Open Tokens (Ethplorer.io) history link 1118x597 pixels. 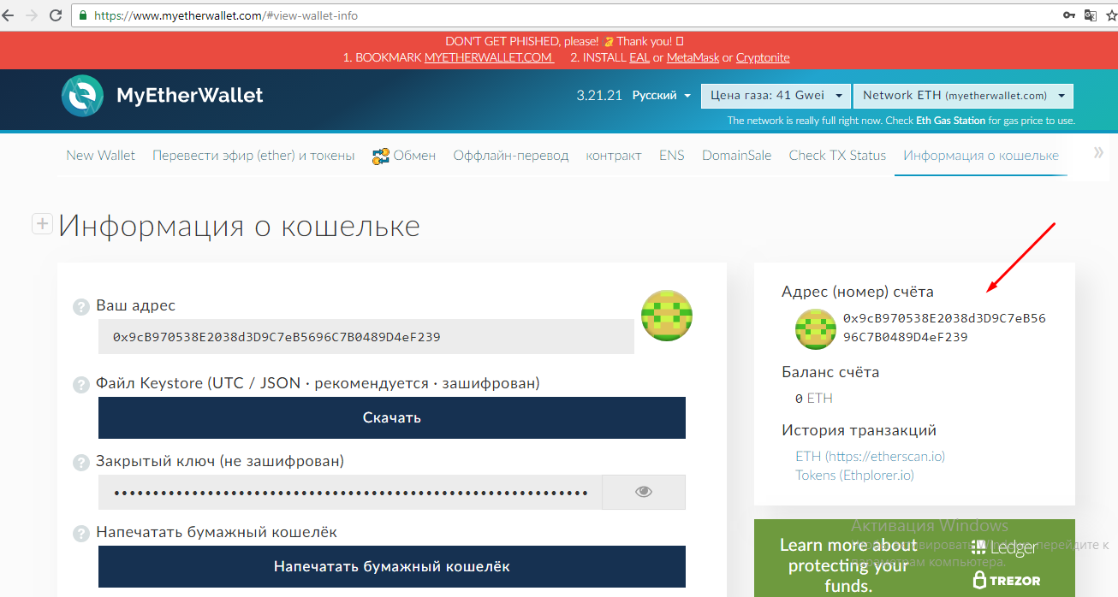pyautogui.click(x=854, y=475)
